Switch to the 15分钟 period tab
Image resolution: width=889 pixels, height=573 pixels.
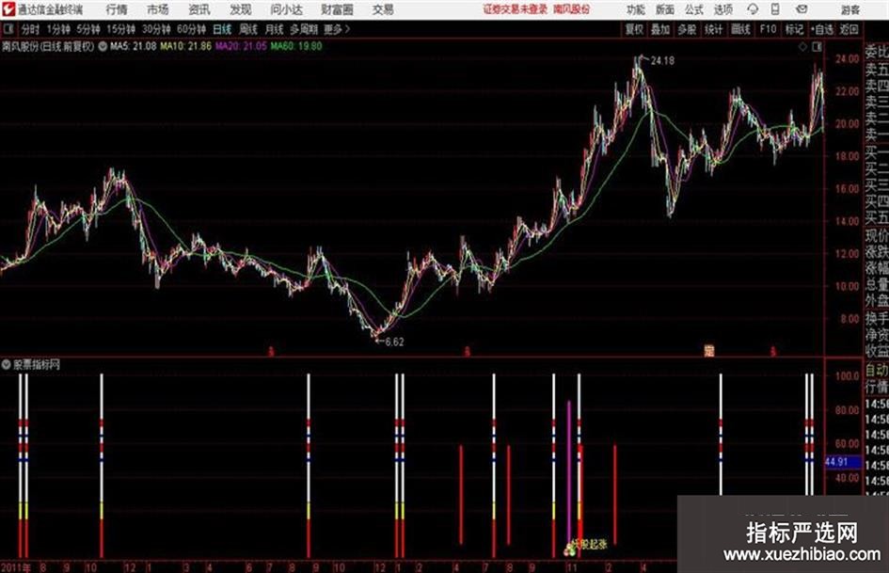pyautogui.click(x=121, y=29)
